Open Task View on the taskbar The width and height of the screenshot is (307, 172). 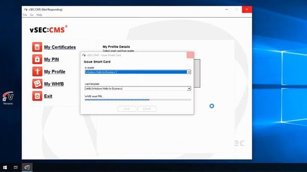[x=16, y=167]
